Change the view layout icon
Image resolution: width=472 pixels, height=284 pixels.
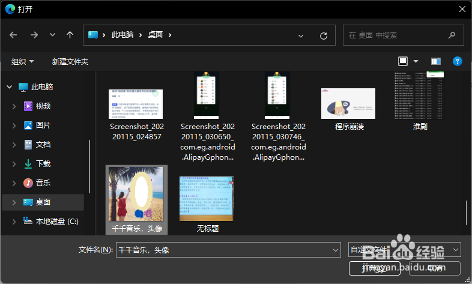(x=403, y=61)
